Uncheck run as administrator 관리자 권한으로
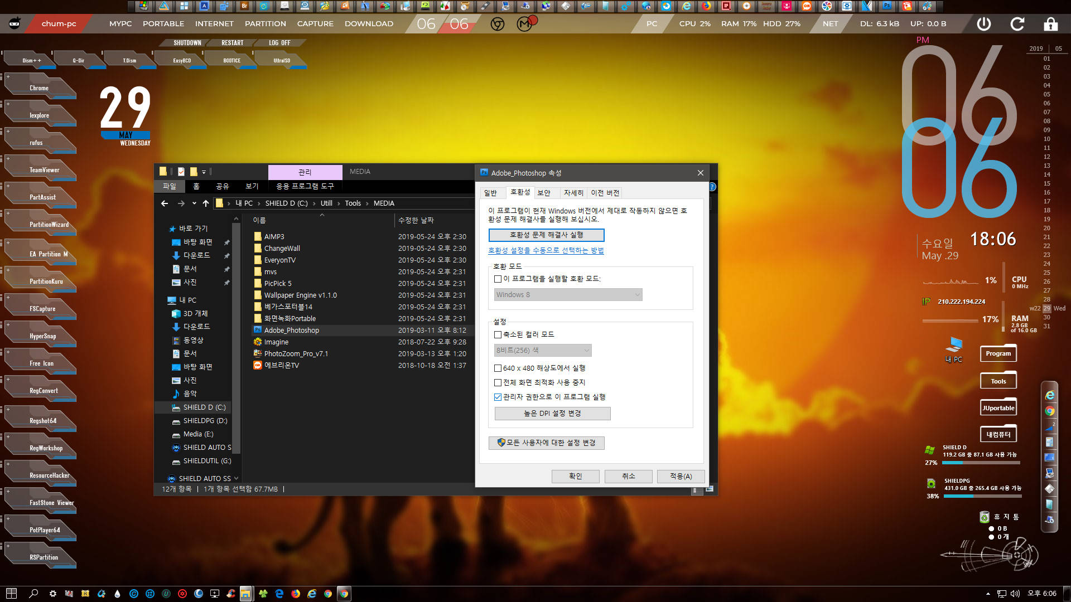The width and height of the screenshot is (1071, 602). [x=498, y=397]
